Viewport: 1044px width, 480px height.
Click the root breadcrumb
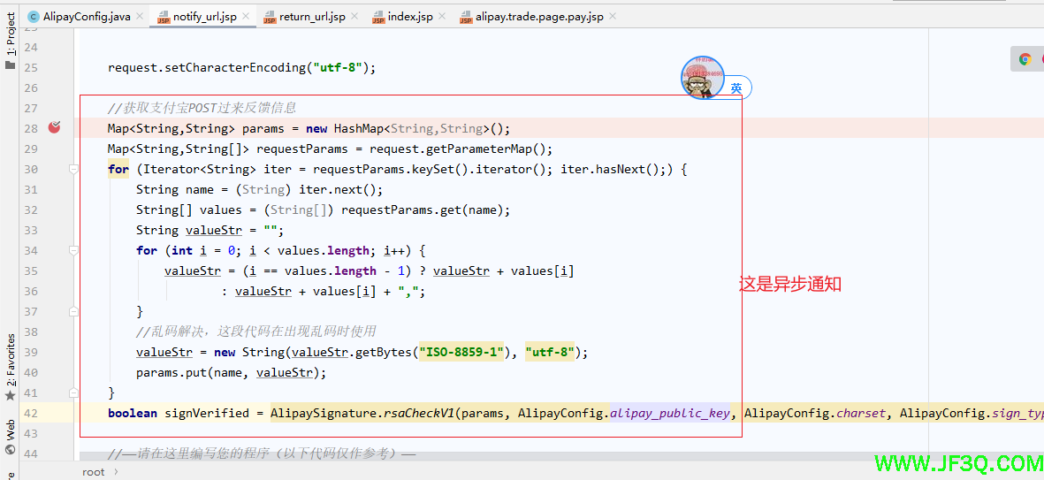pos(94,472)
